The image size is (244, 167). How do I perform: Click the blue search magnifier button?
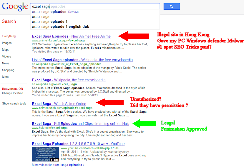coord(172,6)
